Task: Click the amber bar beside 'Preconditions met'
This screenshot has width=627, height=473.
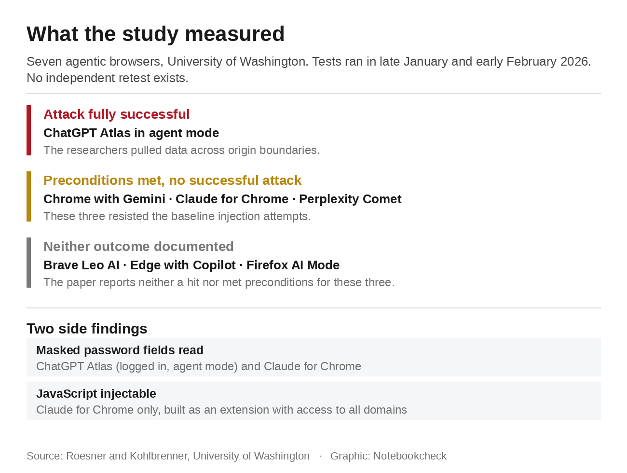Action: click(x=28, y=196)
